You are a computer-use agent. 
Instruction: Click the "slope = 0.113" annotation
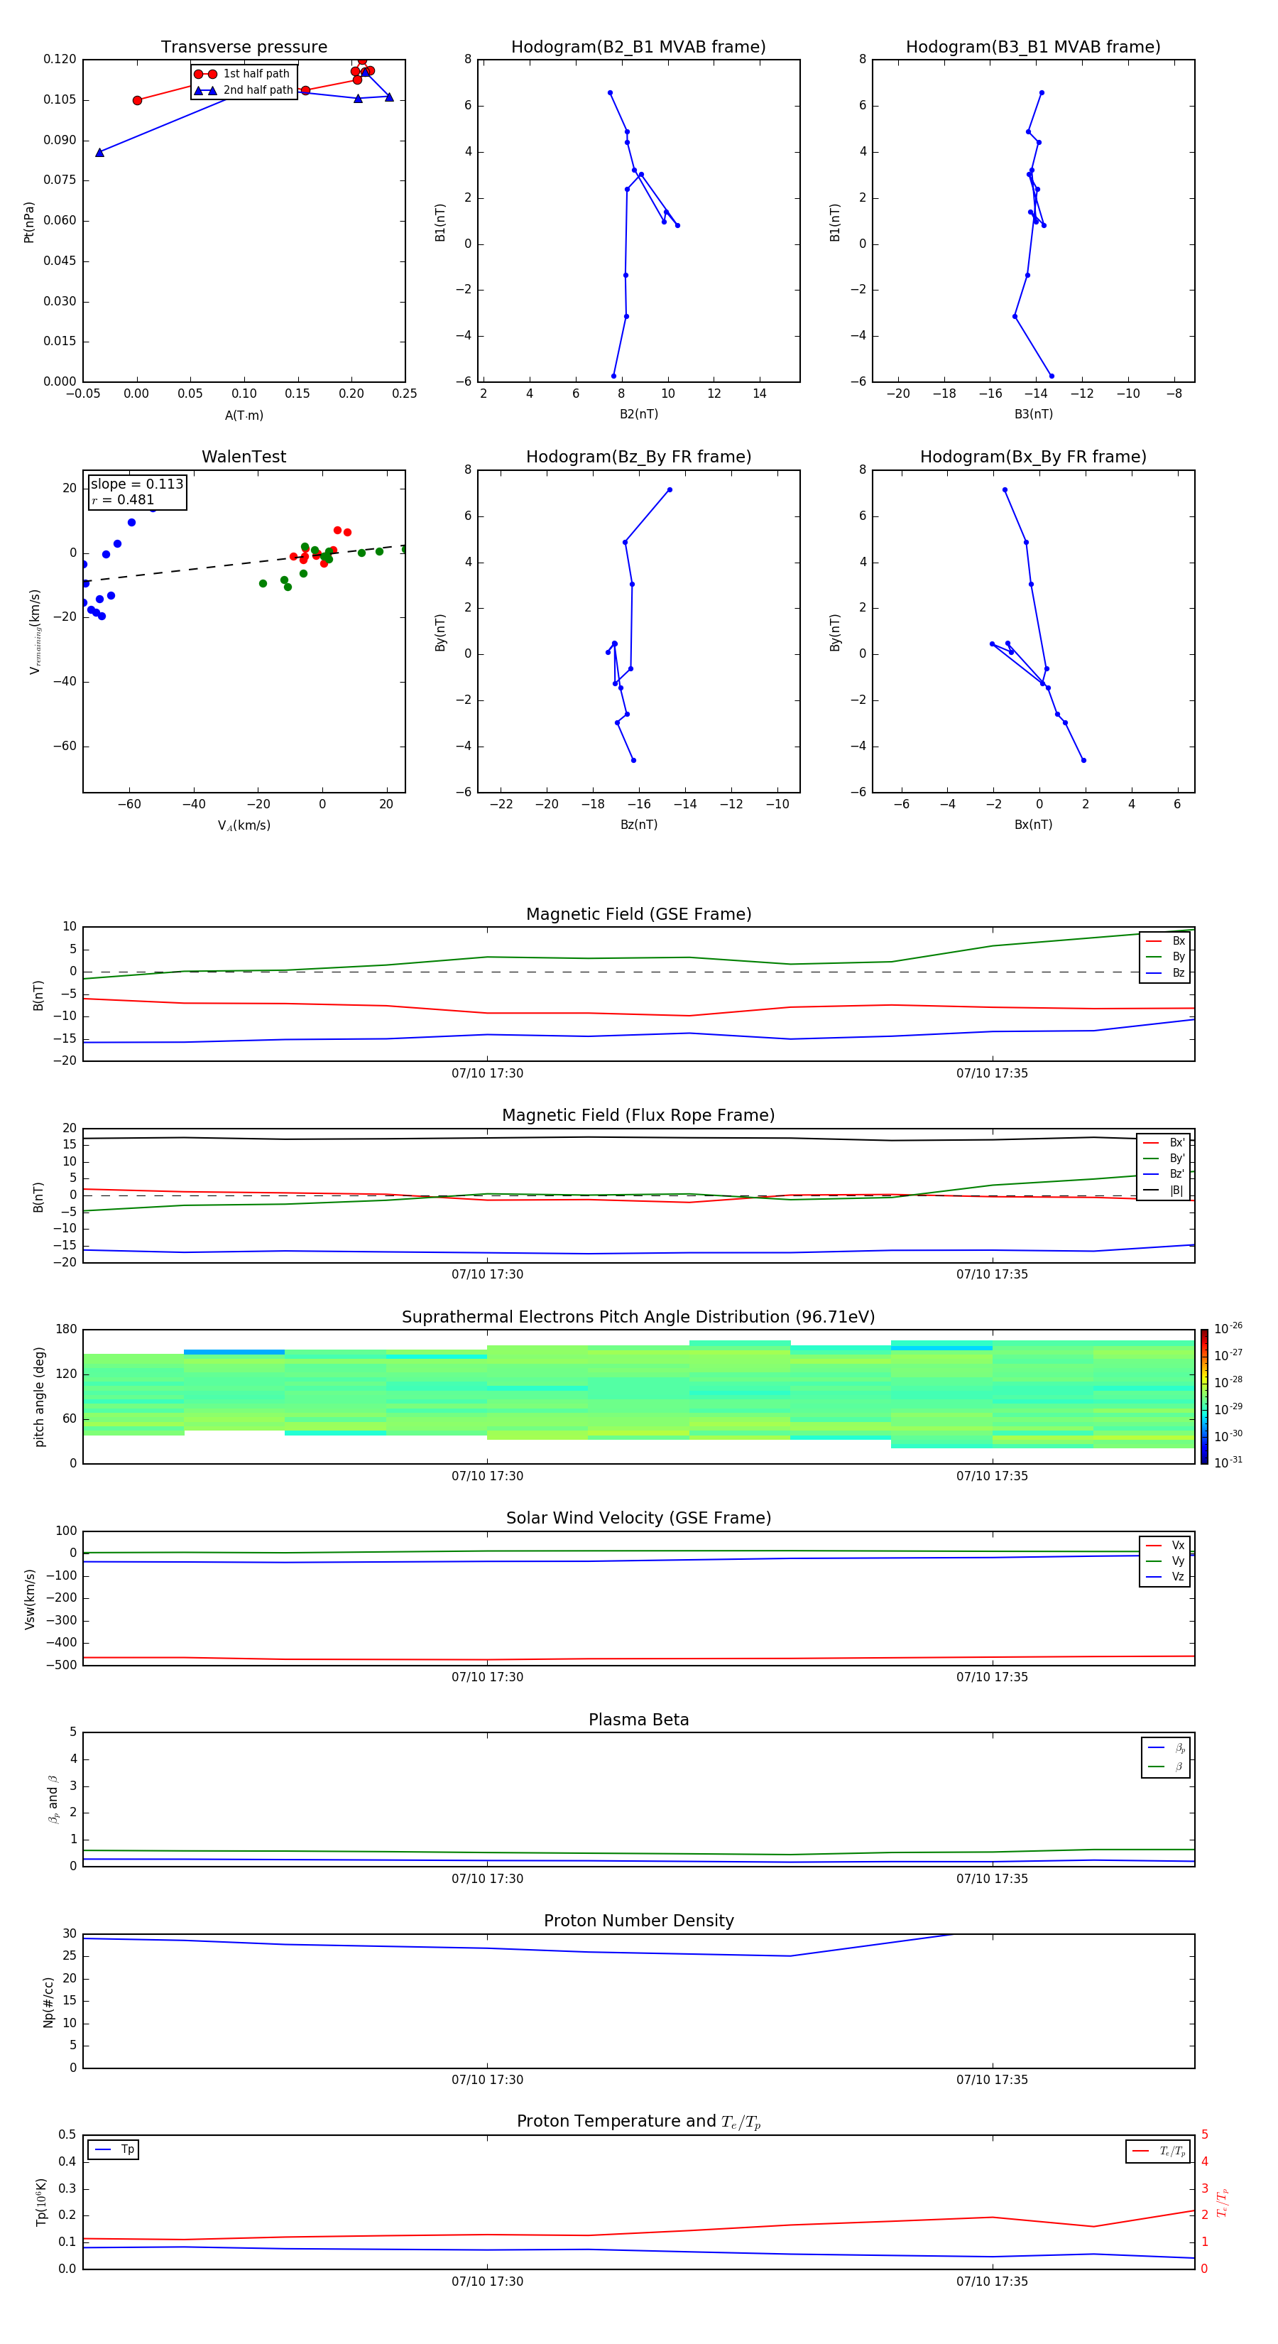136,484
